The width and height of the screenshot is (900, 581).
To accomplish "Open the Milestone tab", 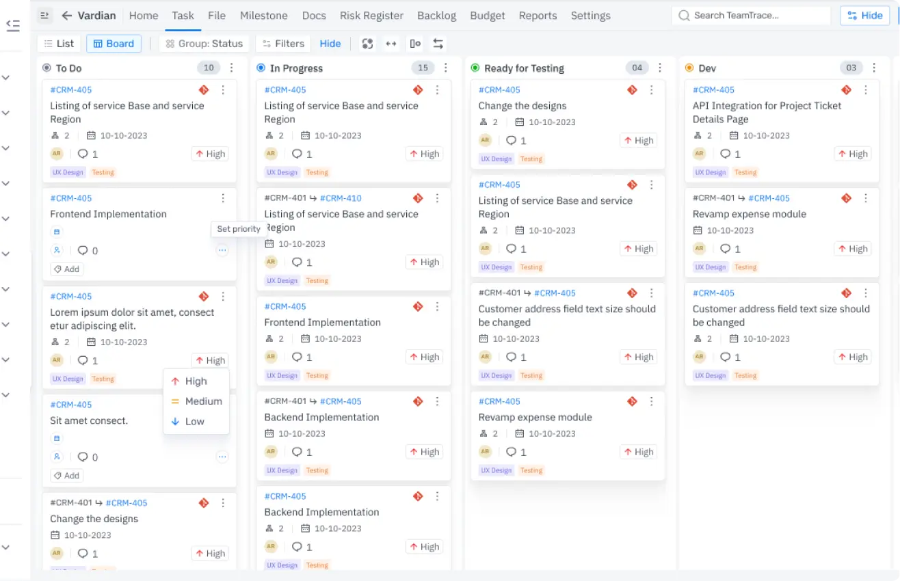I will click(263, 16).
